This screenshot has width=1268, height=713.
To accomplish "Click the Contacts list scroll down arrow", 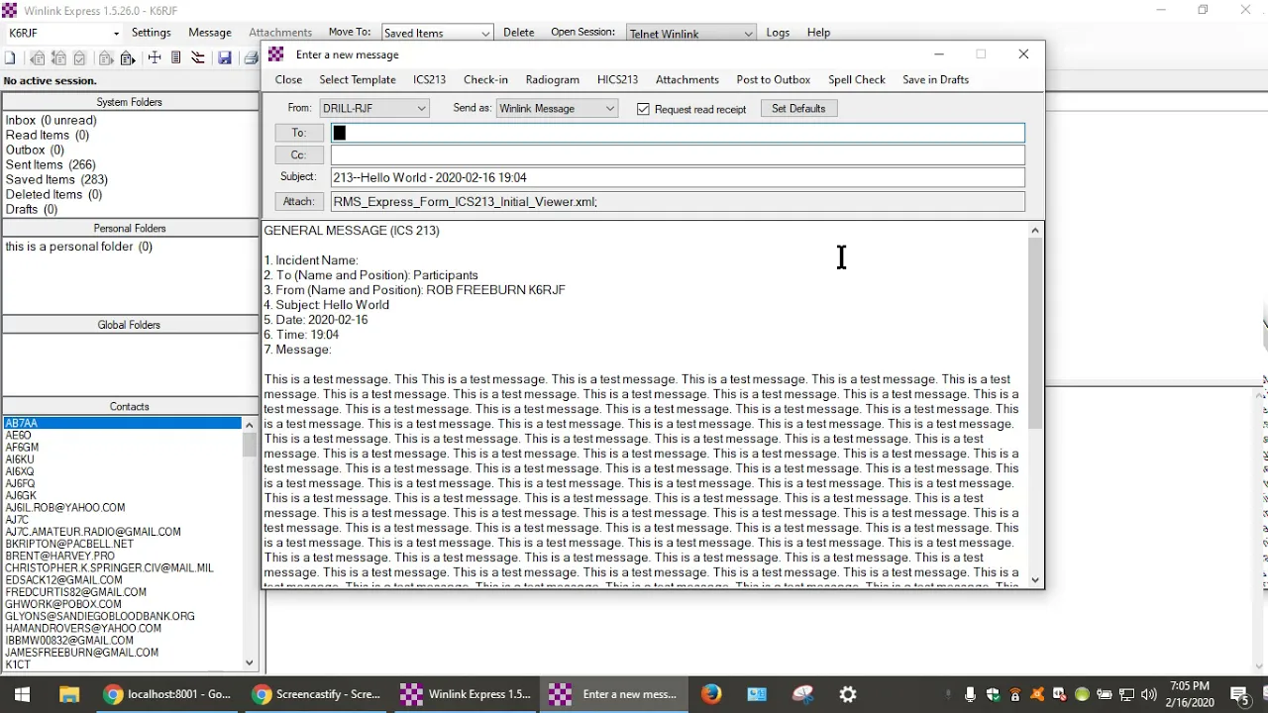I will [x=249, y=662].
